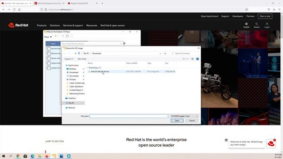The height and width of the screenshot is (159, 283).
Task: Open Desktop in navigation pane
Action: tap(73, 69)
